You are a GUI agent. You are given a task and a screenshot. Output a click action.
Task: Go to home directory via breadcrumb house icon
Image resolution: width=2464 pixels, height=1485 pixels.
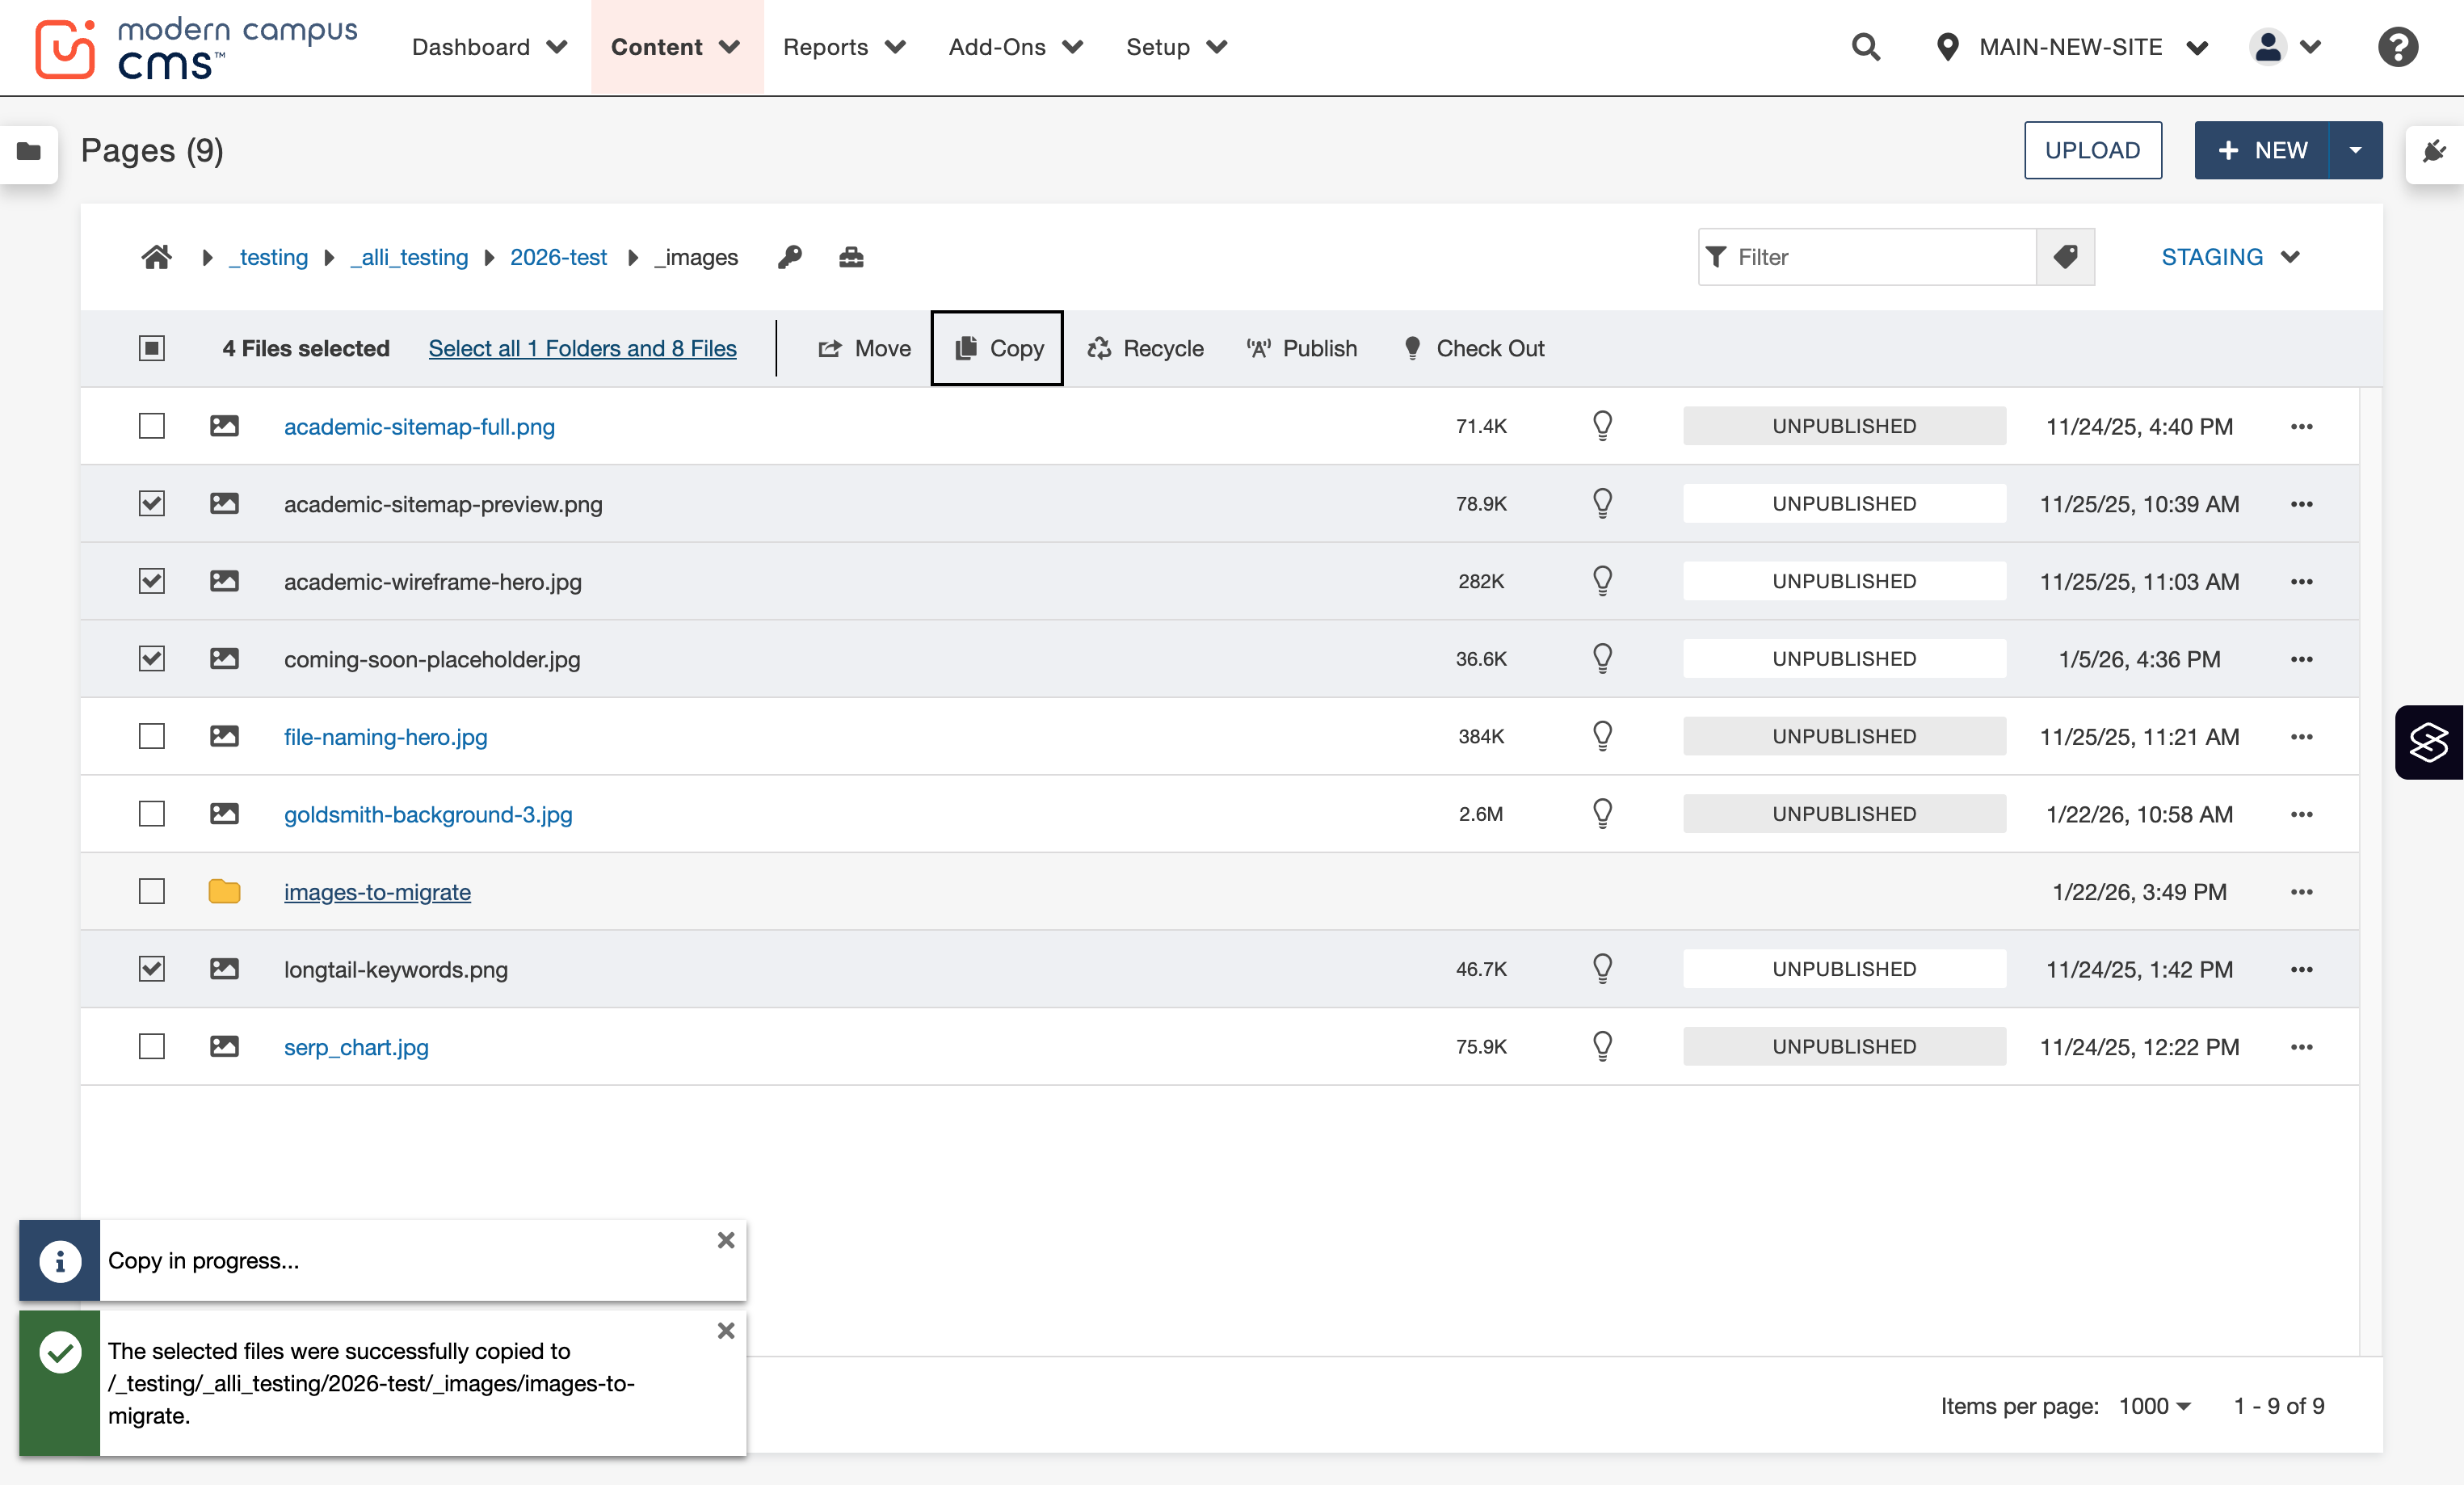156,257
